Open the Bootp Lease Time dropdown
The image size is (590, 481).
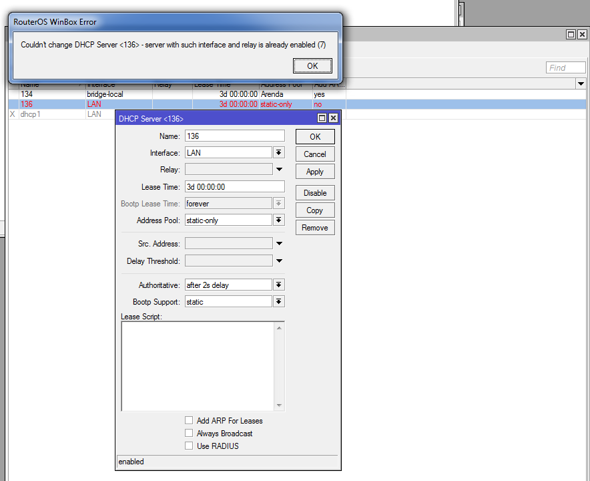click(x=278, y=203)
